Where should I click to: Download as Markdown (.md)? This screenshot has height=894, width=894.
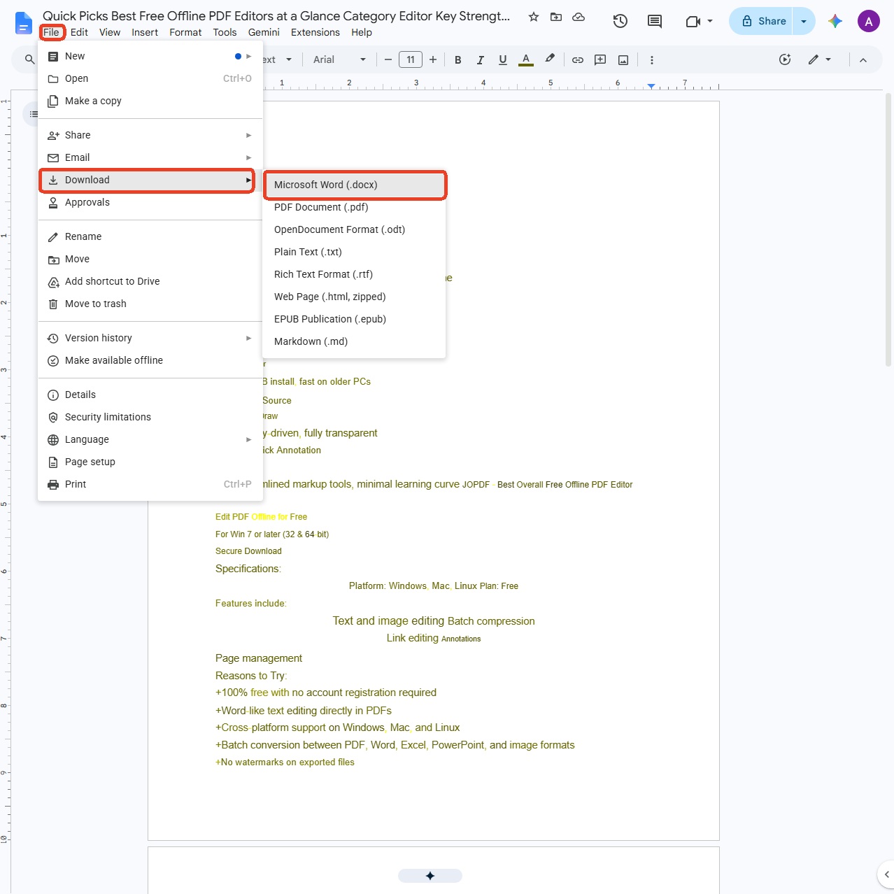pyautogui.click(x=354, y=341)
